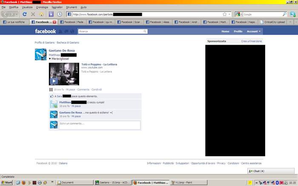Click the Stop loading X icon

[33, 14]
